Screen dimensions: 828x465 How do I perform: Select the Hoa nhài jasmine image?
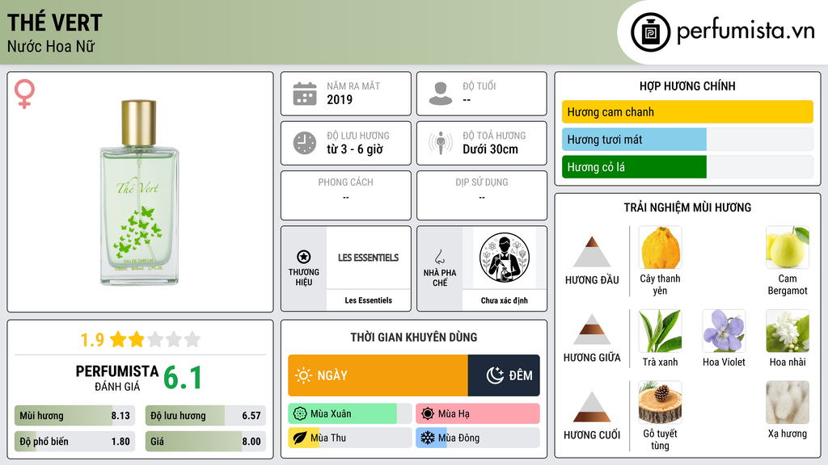pyautogui.click(x=788, y=331)
